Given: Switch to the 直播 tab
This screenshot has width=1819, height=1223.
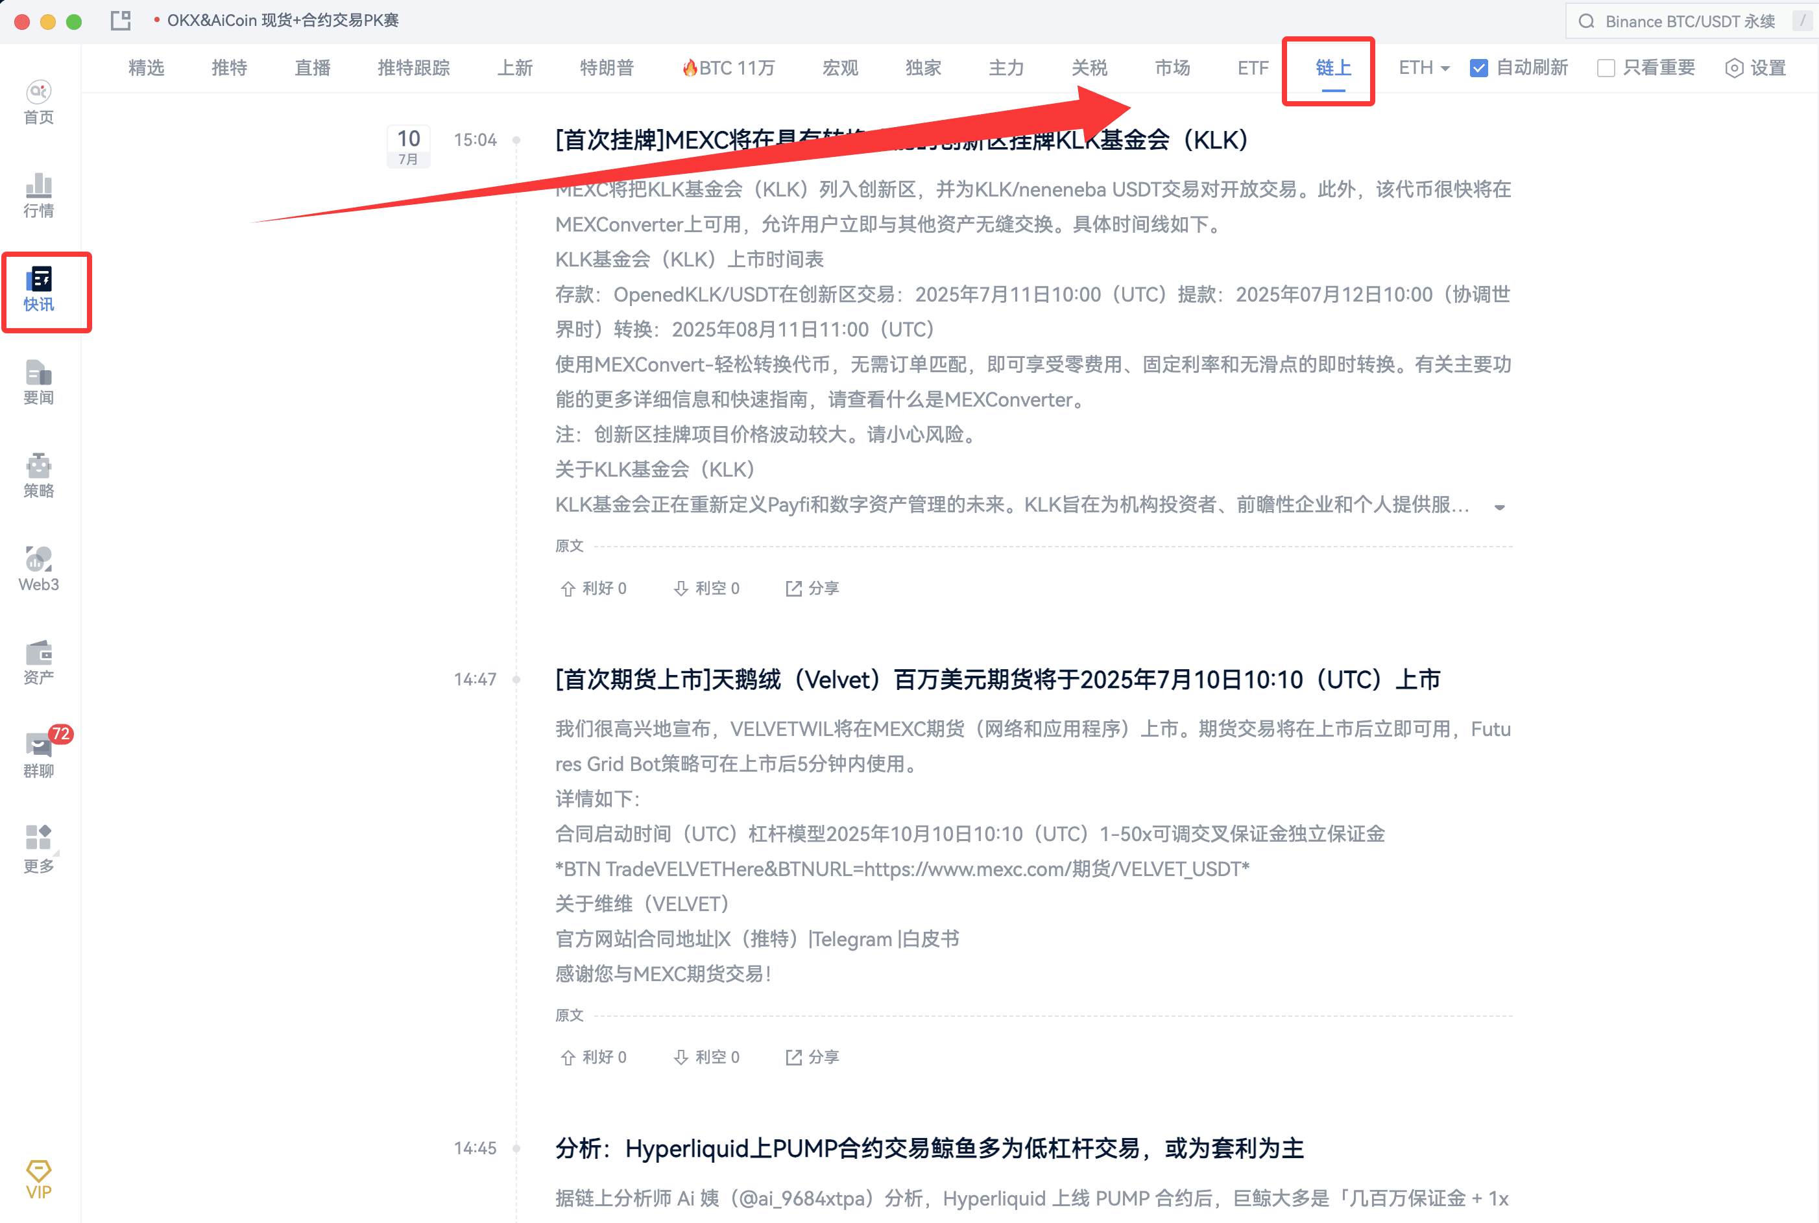Looking at the screenshot, I should (x=312, y=68).
